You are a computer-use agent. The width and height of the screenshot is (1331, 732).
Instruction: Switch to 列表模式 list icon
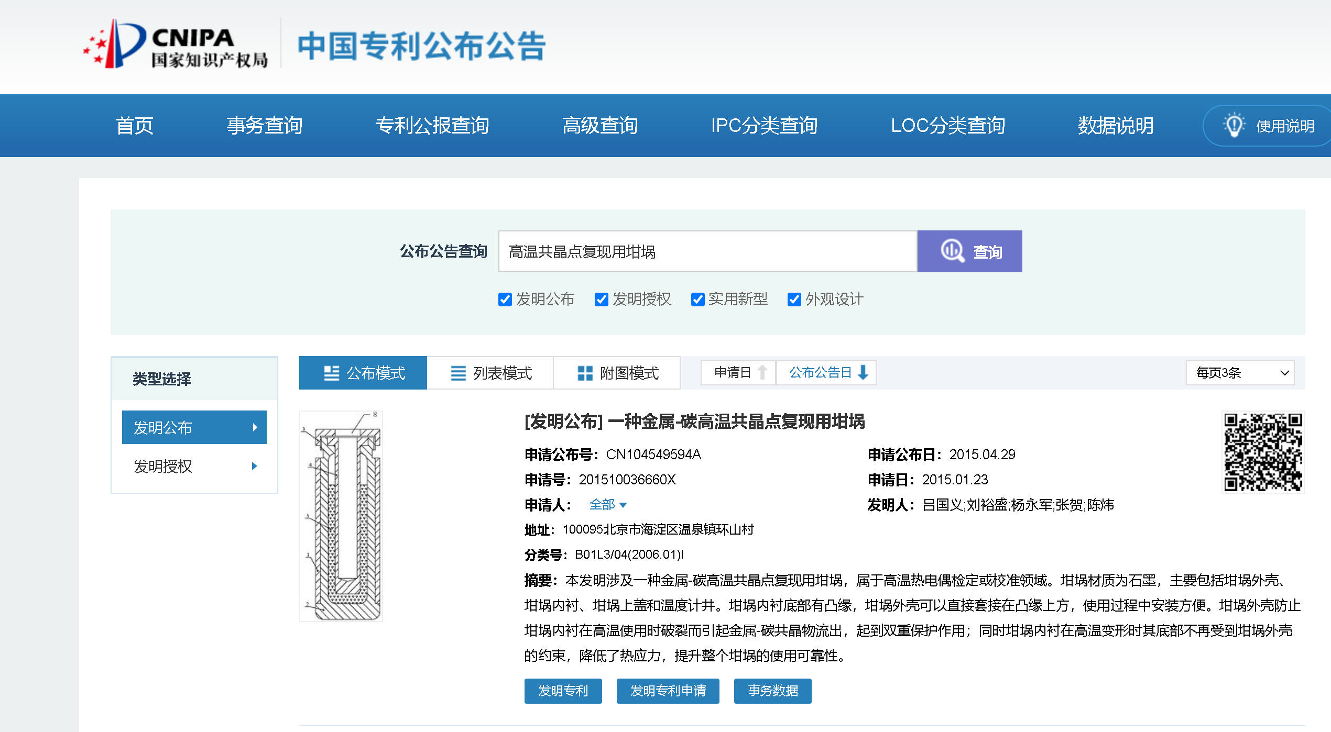(458, 373)
